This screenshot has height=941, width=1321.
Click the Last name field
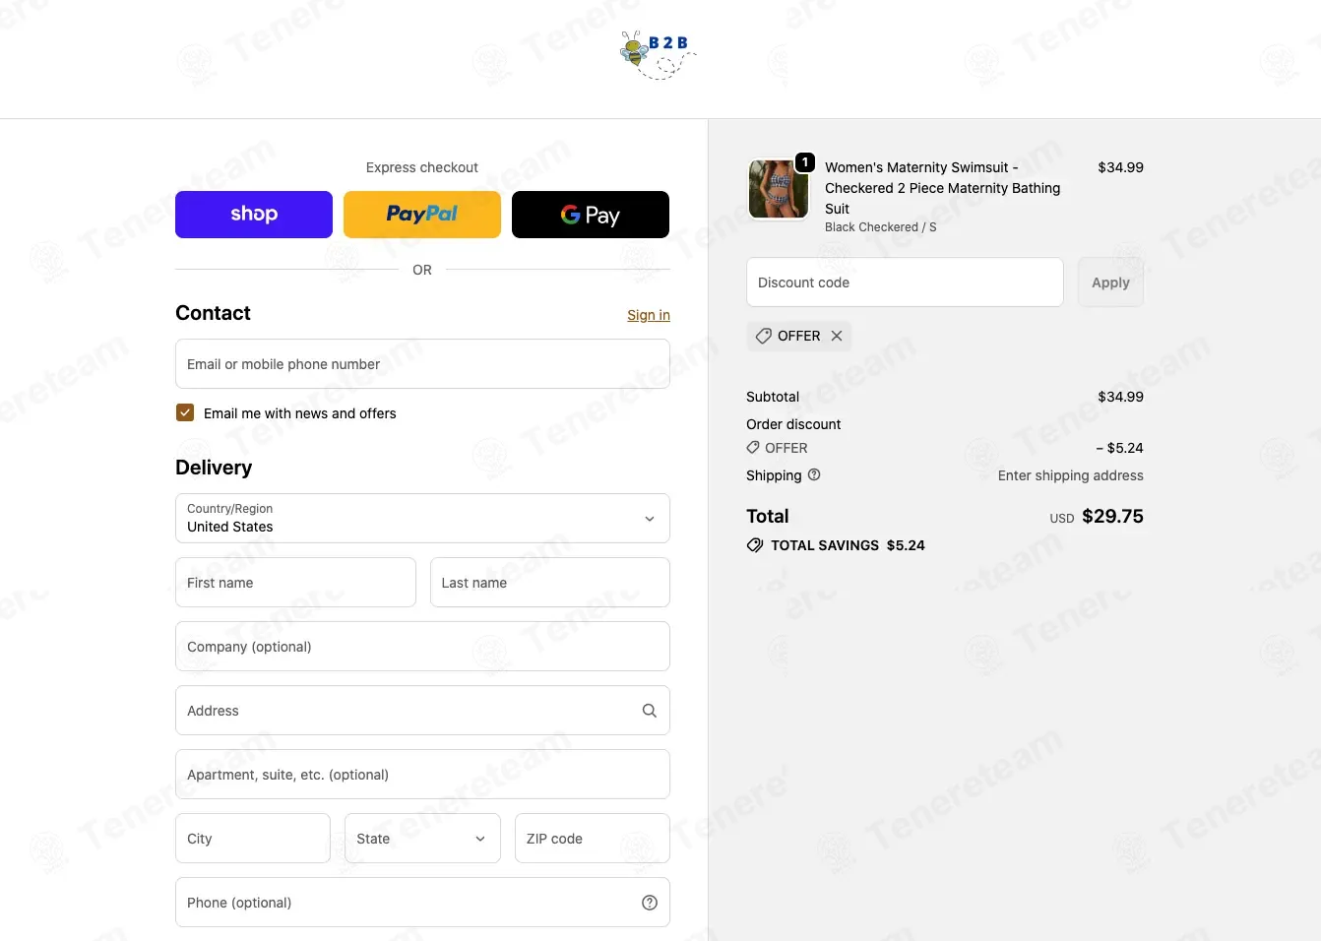point(550,583)
